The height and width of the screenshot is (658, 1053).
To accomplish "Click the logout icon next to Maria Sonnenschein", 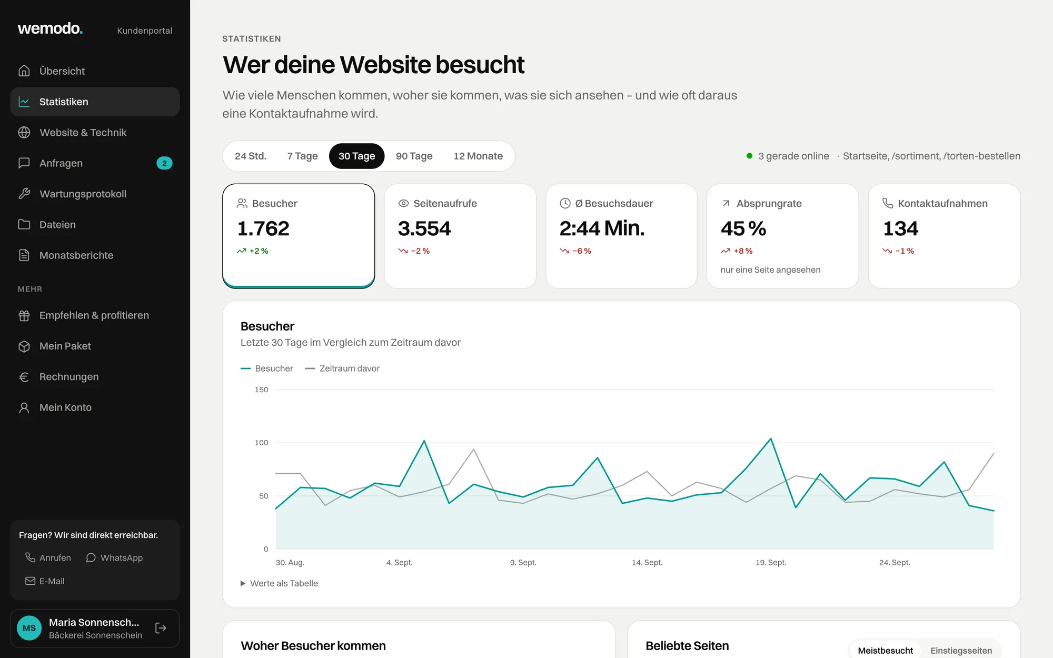I will (x=161, y=628).
